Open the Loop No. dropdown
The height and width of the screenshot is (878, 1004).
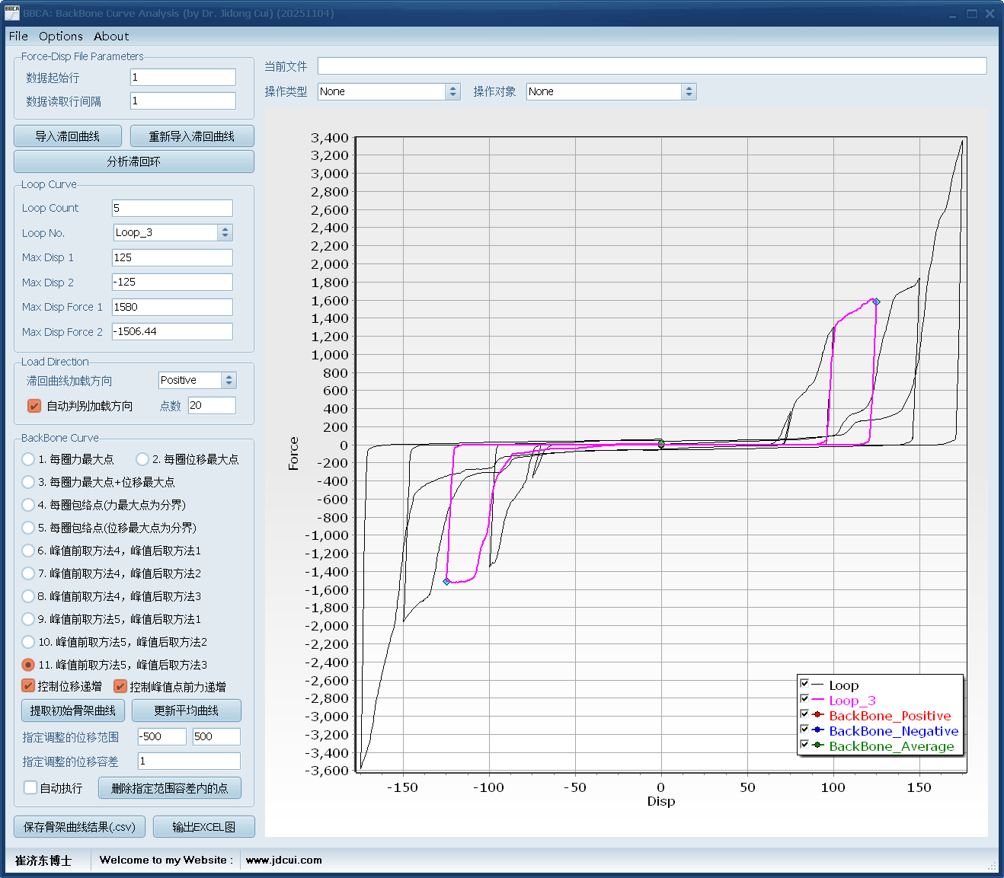coord(224,233)
